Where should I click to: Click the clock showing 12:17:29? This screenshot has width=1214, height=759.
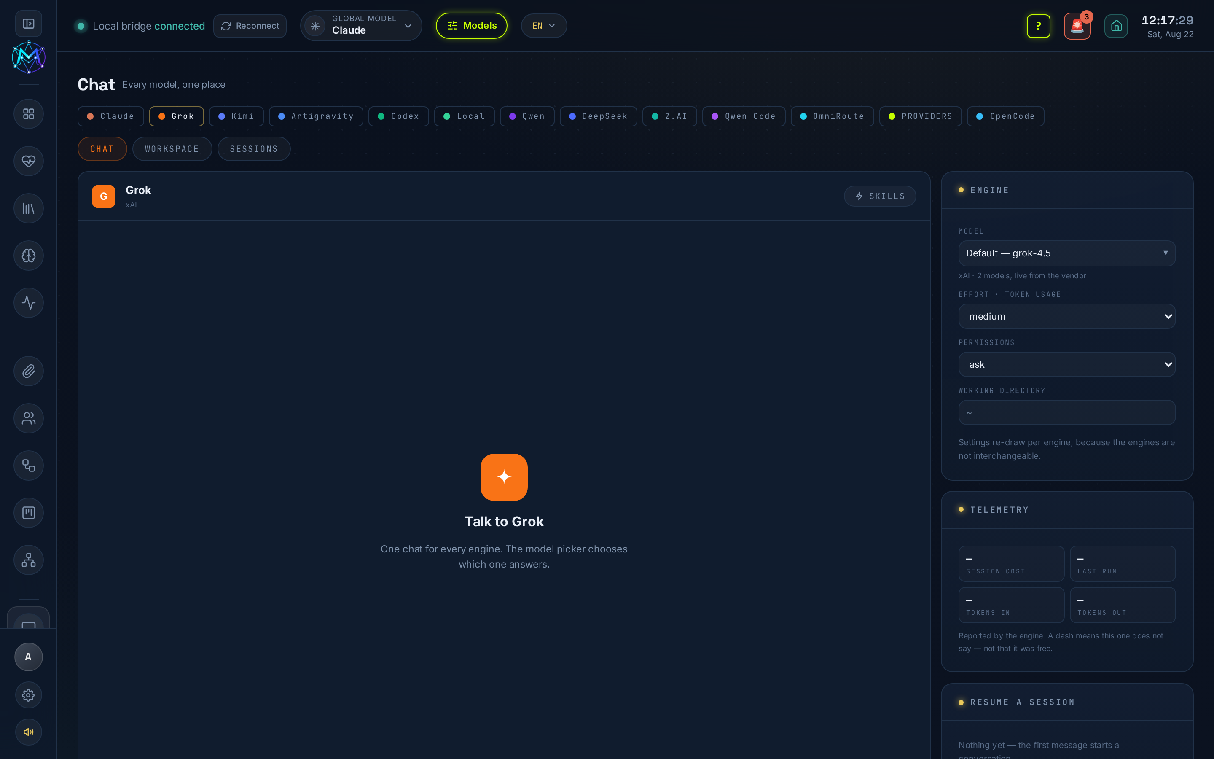[1167, 21]
